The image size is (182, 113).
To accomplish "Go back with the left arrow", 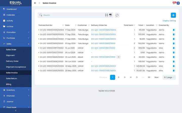I will pyautogui.click(x=35, y=3).
